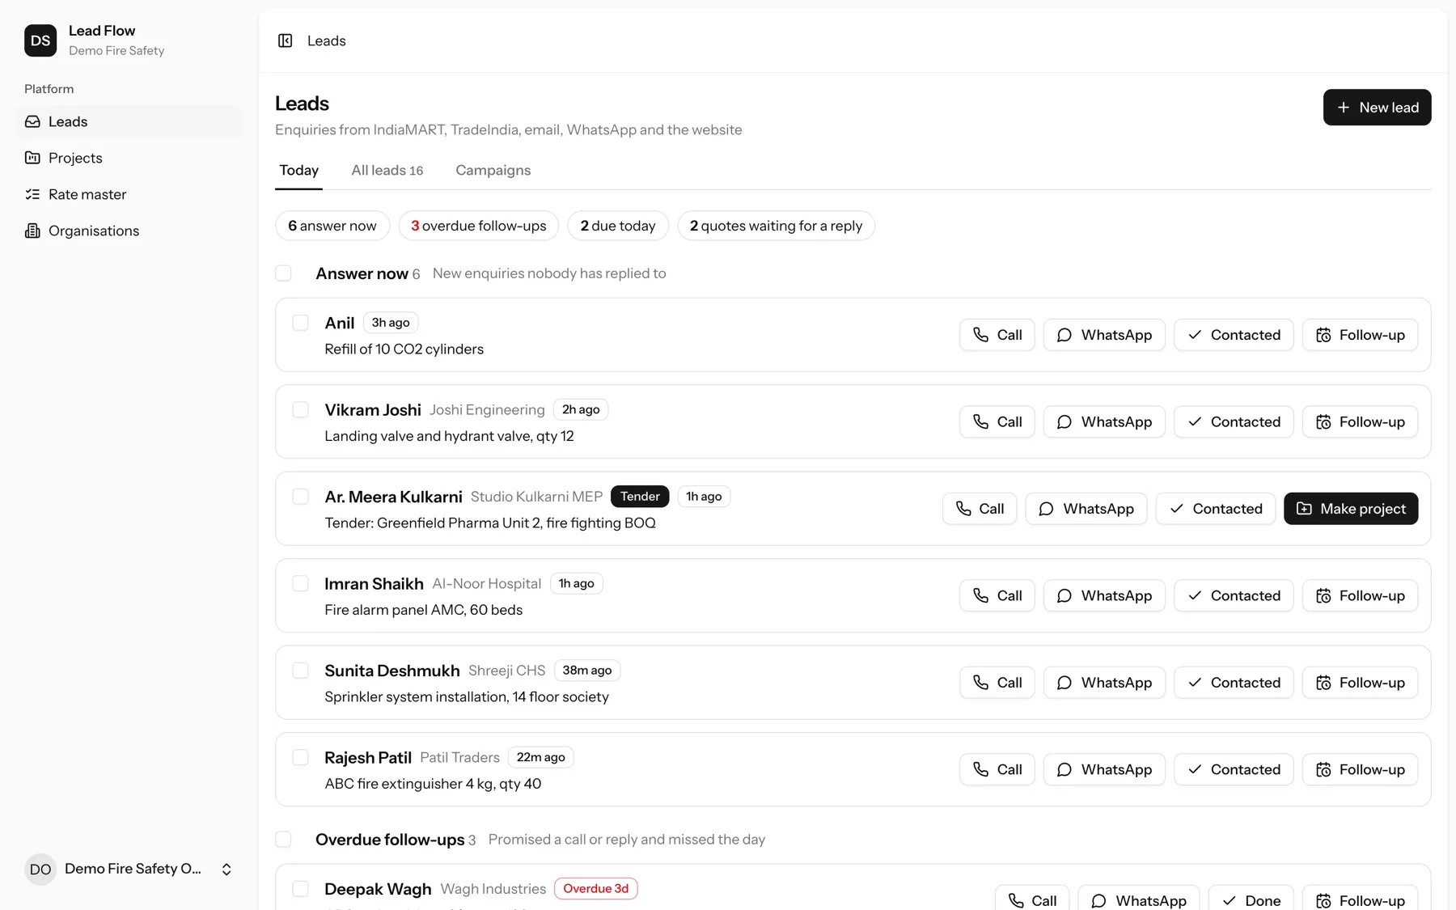The height and width of the screenshot is (910, 1456).
Task: Mark Anil as Contacted
Action: tap(1234, 335)
